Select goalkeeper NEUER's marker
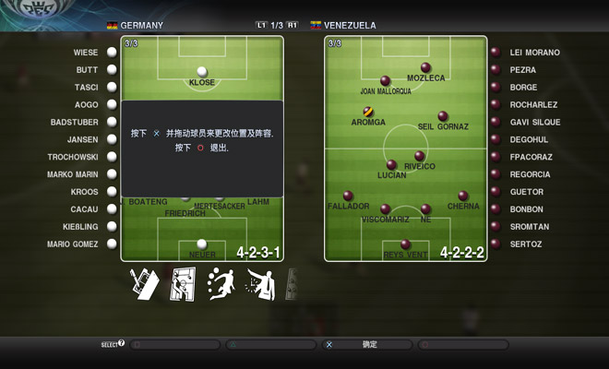 (x=202, y=244)
